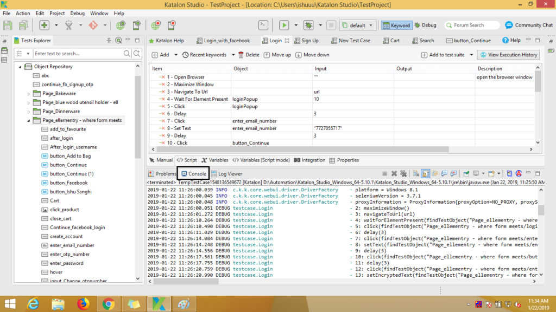Open the terminal command icon
Image resolution: width=556 pixels, height=312 pixels.
(x=263, y=25)
